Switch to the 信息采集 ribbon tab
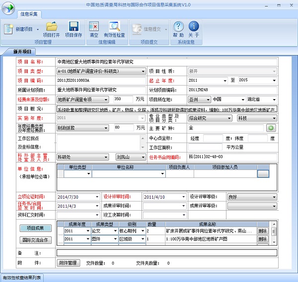Image resolution: width=298 pixels, height=282 pixels. point(29,14)
